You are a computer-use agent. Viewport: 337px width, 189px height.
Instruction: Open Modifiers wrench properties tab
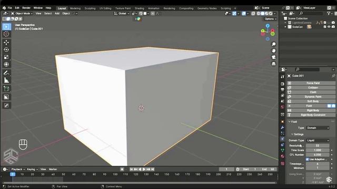pos(282,128)
